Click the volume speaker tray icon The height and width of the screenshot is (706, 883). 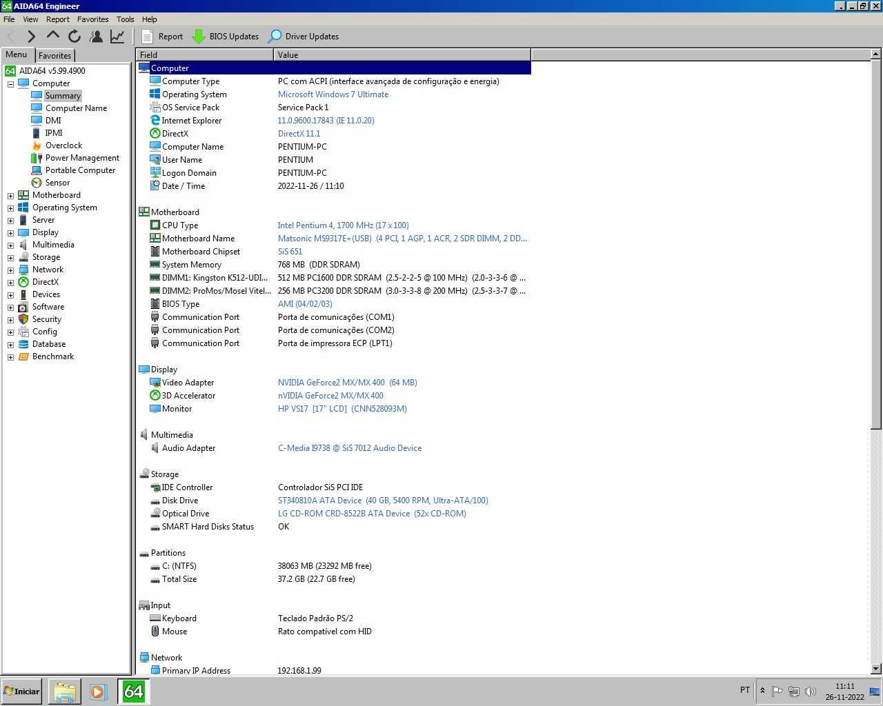pos(811,691)
